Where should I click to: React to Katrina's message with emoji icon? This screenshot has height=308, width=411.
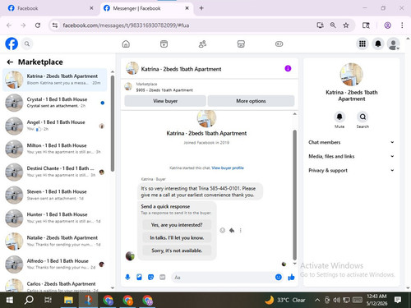click(x=223, y=230)
